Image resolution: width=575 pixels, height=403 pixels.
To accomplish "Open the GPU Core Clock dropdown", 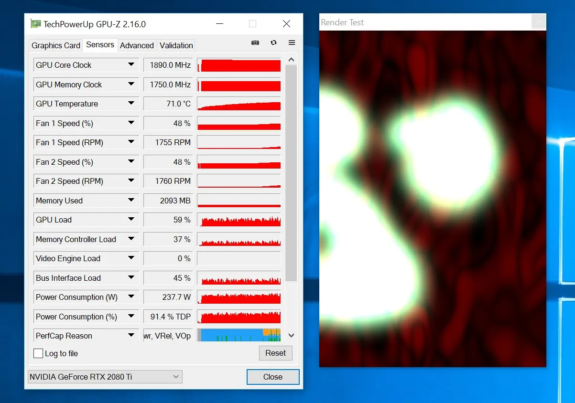I will coord(132,64).
